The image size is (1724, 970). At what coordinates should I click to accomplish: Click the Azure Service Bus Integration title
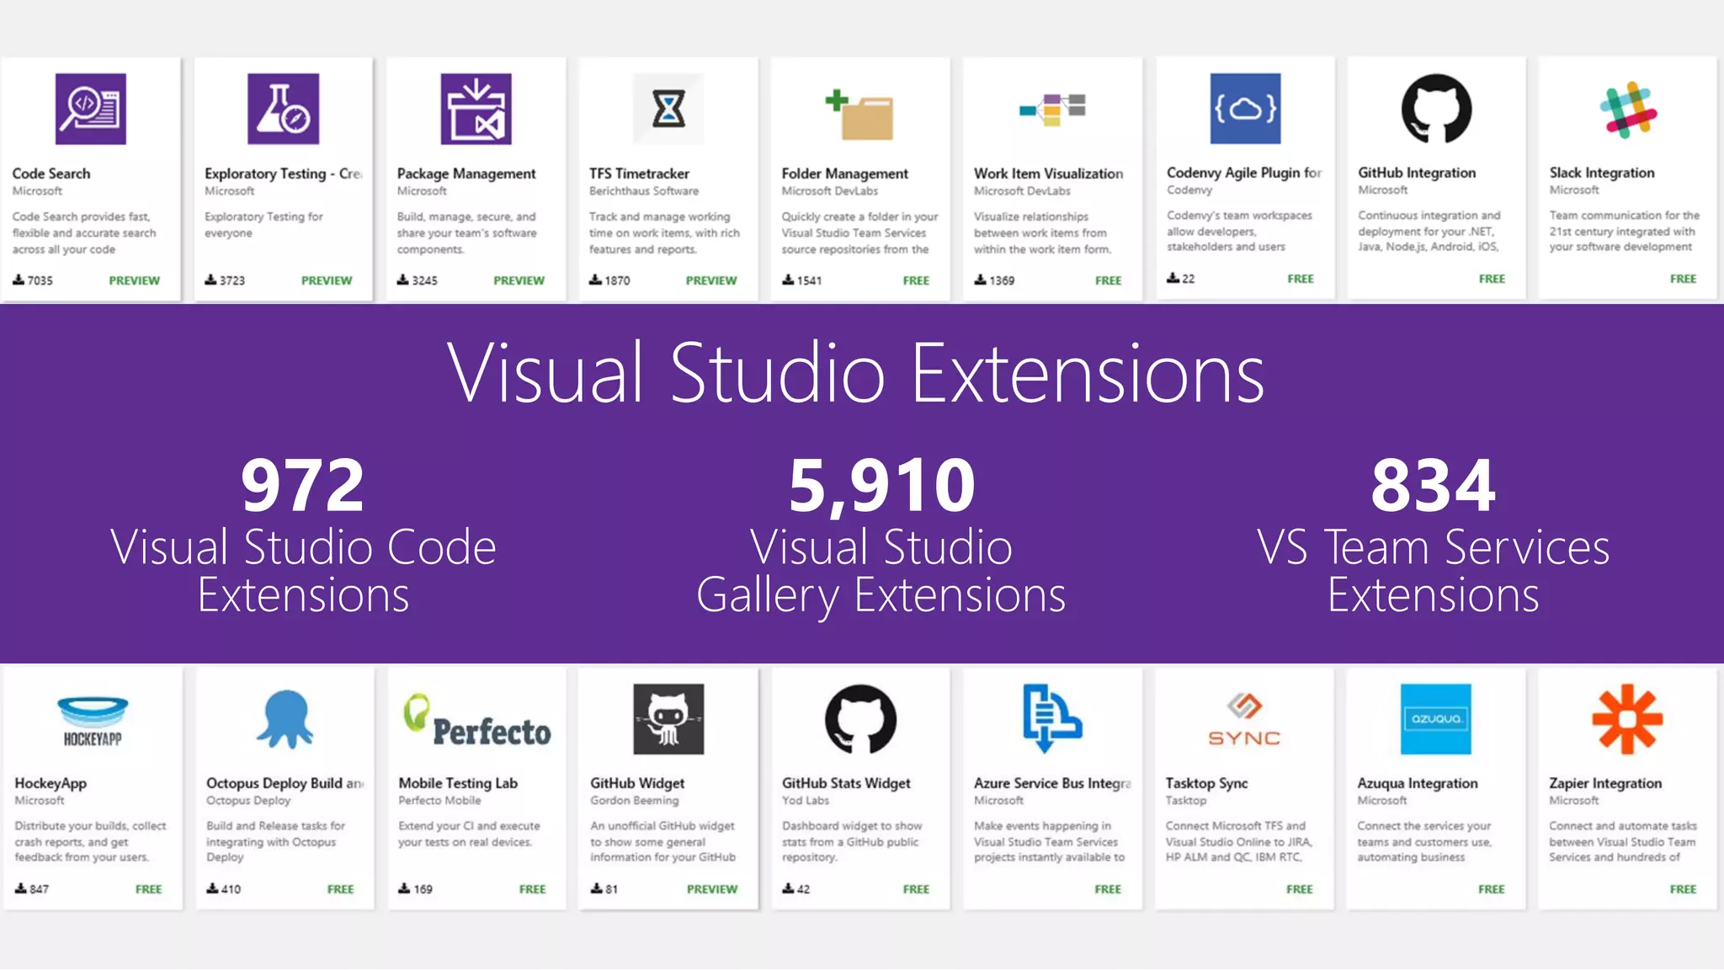click(x=1052, y=783)
